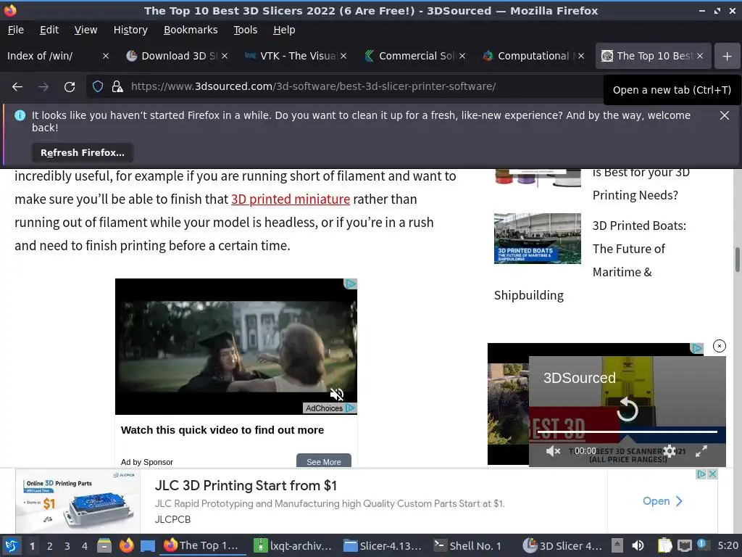Open the Bookmarks menu

(x=191, y=30)
